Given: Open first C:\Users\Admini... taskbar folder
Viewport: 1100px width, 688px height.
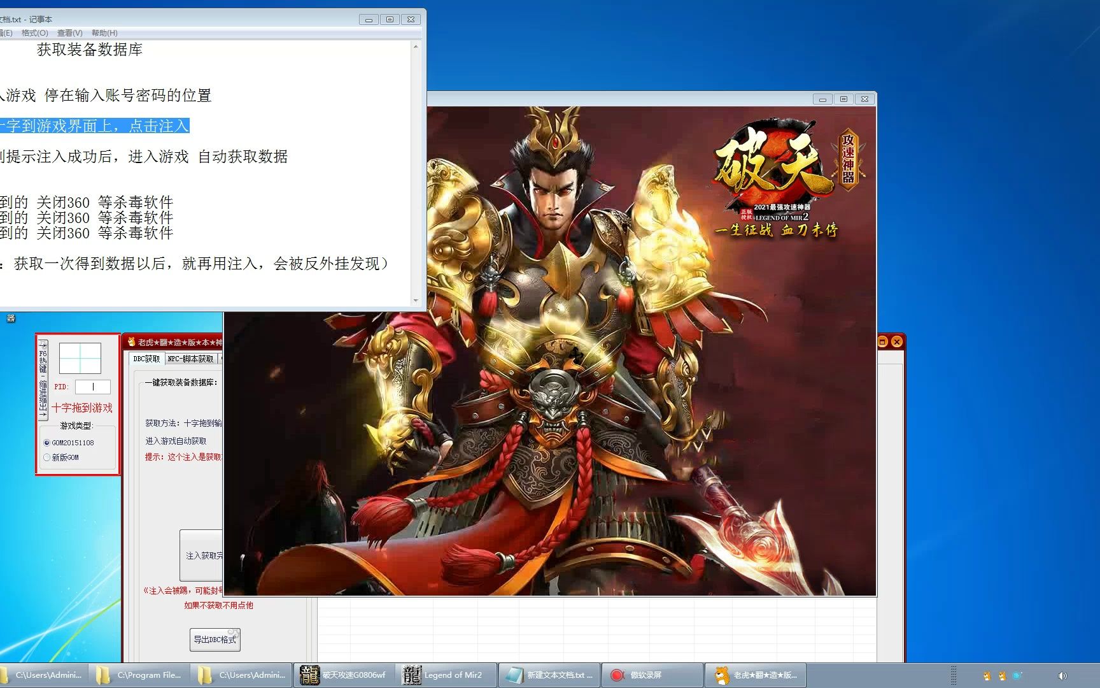Looking at the screenshot, I should click(44, 675).
